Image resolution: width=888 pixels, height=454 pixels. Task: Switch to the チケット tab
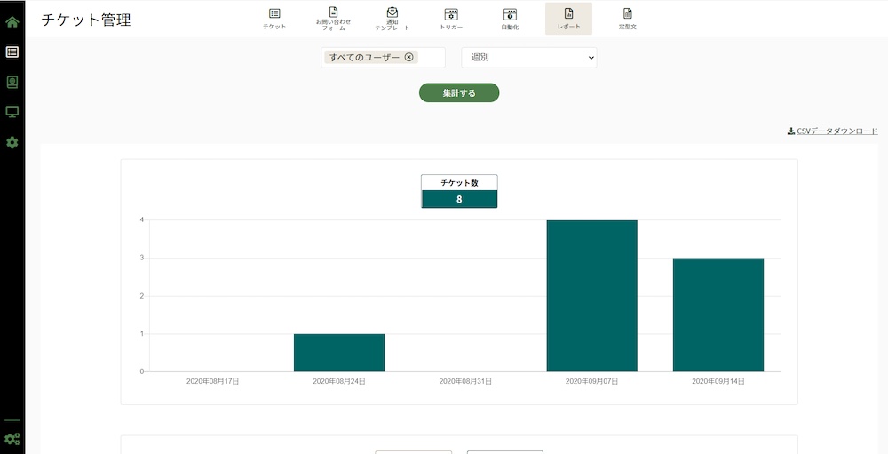pos(274,19)
